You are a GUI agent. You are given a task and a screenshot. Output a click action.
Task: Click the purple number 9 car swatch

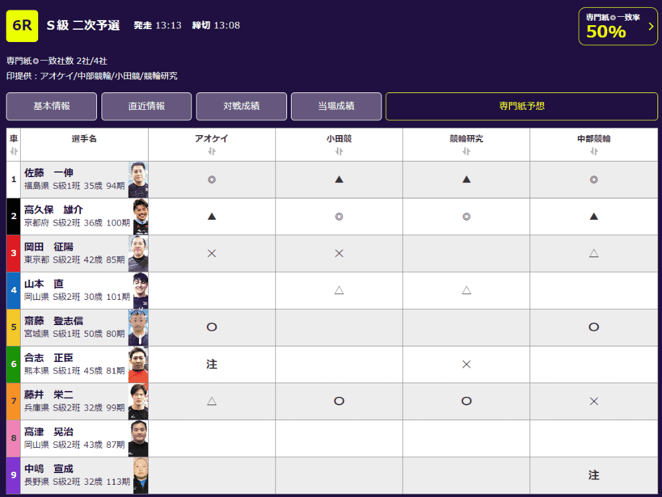pyautogui.click(x=14, y=475)
